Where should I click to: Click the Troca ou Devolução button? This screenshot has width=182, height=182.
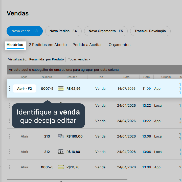coord(150,31)
